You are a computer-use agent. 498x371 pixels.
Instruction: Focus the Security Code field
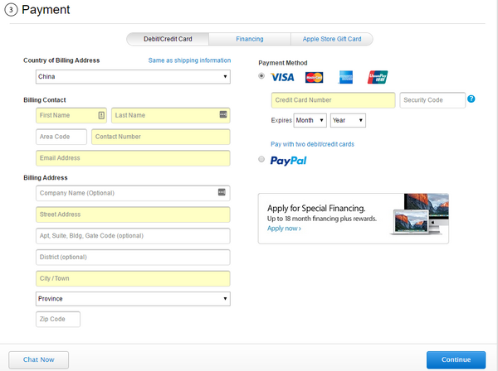(432, 100)
